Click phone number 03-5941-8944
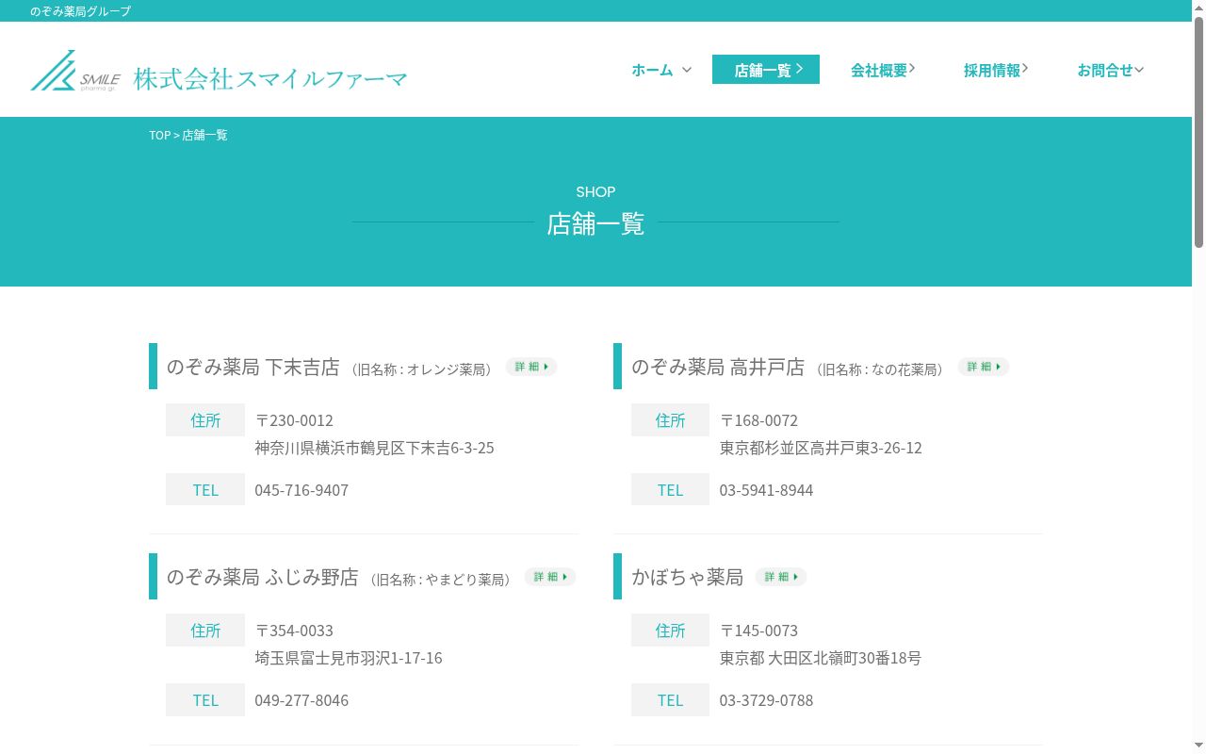This screenshot has height=754, width=1206. [x=766, y=490]
